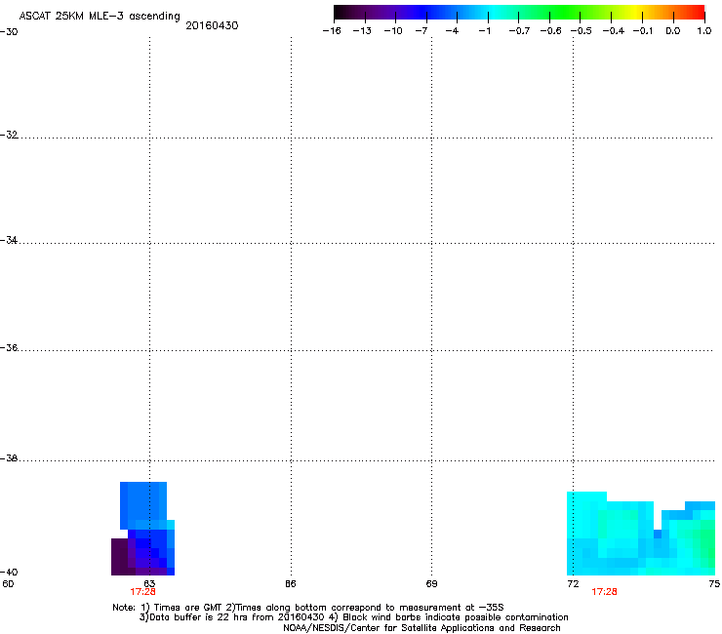
Task: Click the 60 longitude axis label
Action: click(8, 584)
